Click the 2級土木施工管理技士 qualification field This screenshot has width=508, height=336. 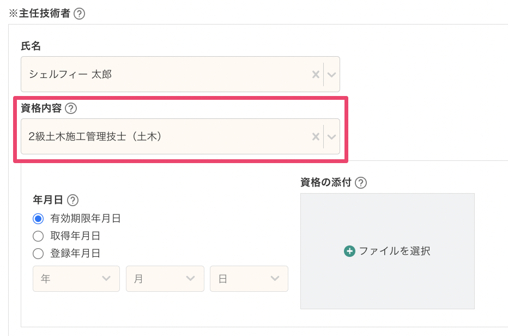tap(164, 137)
